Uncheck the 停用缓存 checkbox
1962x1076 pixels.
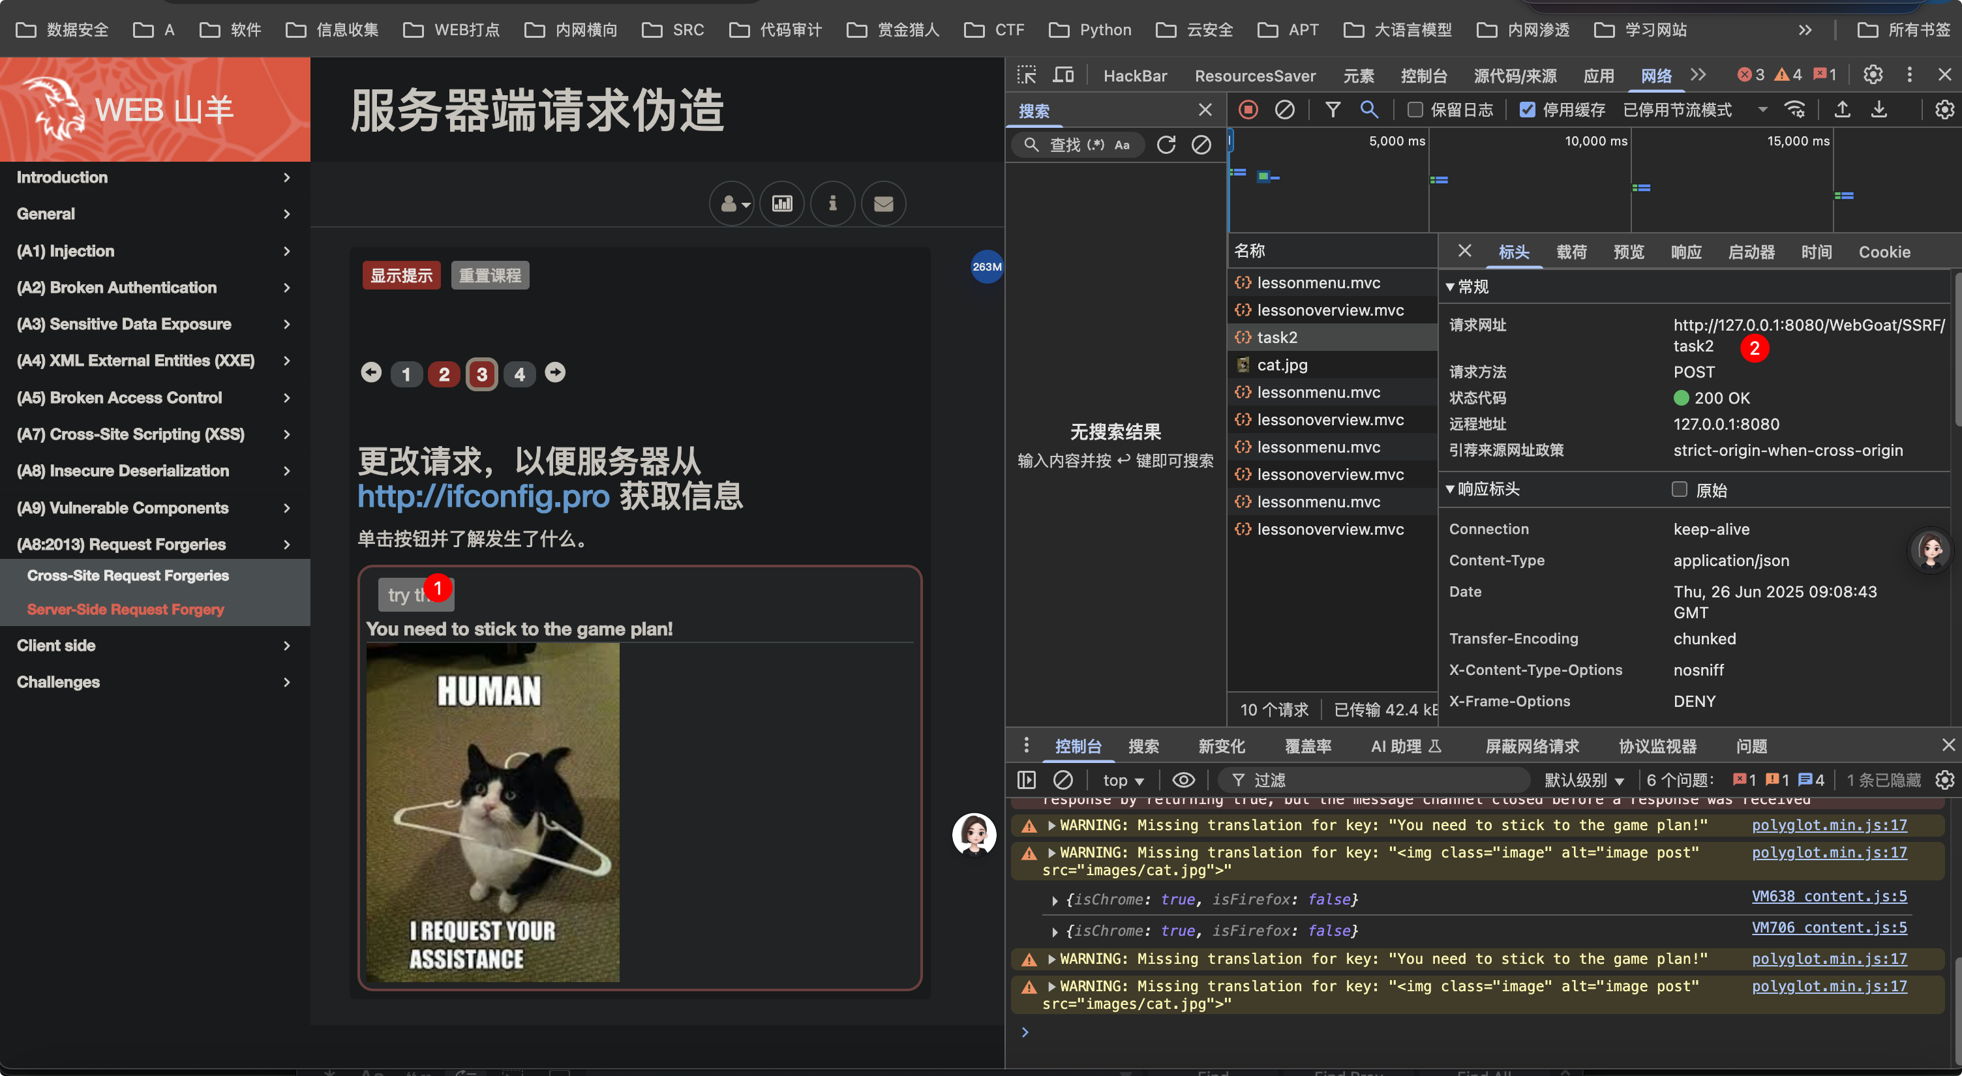pyautogui.click(x=1527, y=110)
